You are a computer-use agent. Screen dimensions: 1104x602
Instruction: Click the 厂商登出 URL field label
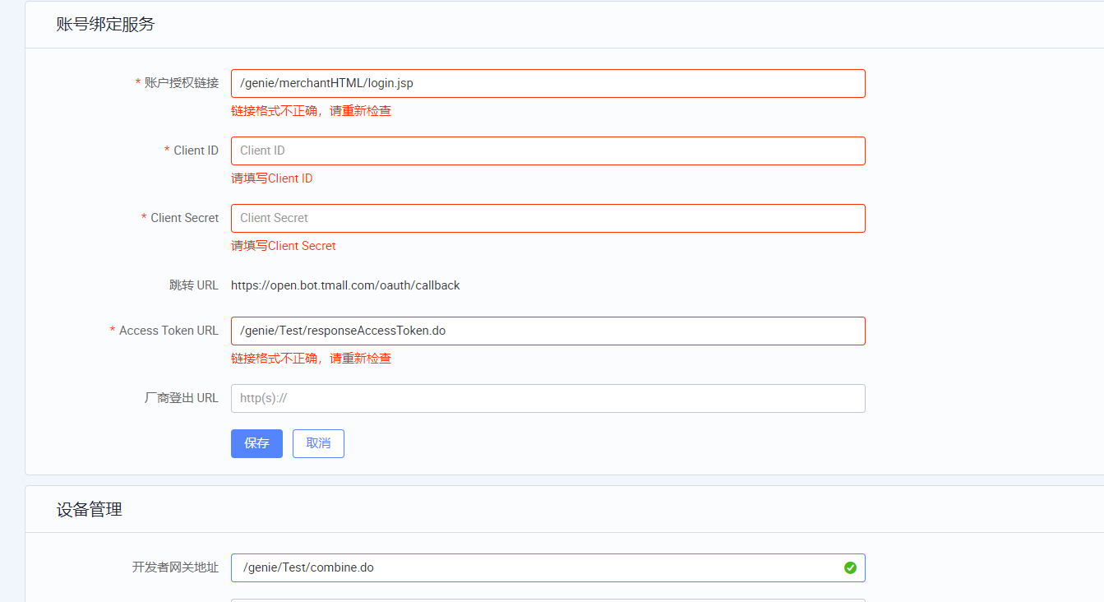click(182, 398)
